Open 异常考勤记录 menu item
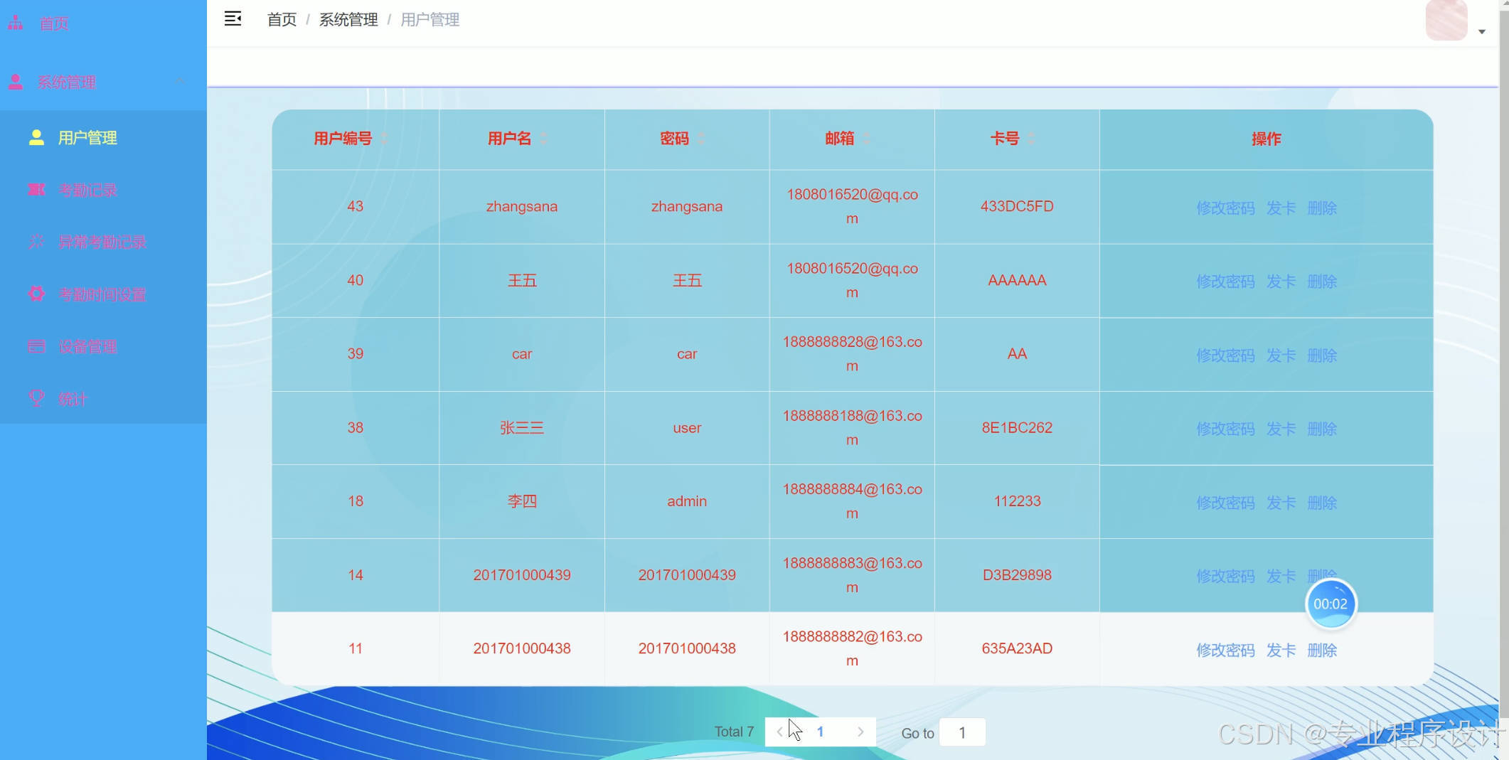Image resolution: width=1509 pixels, height=760 pixels. pyautogui.click(x=102, y=242)
